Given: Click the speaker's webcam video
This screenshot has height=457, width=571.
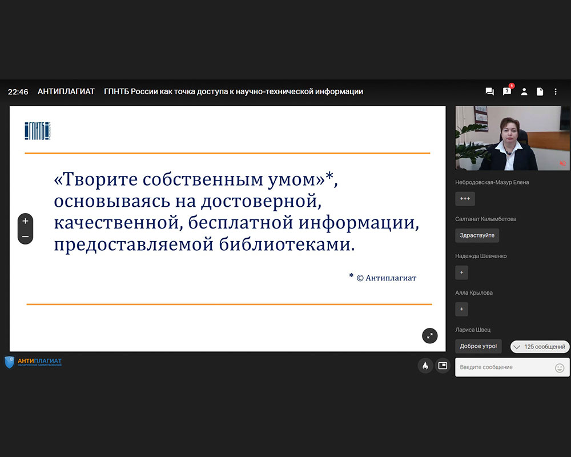Looking at the screenshot, I should click(513, 138).
